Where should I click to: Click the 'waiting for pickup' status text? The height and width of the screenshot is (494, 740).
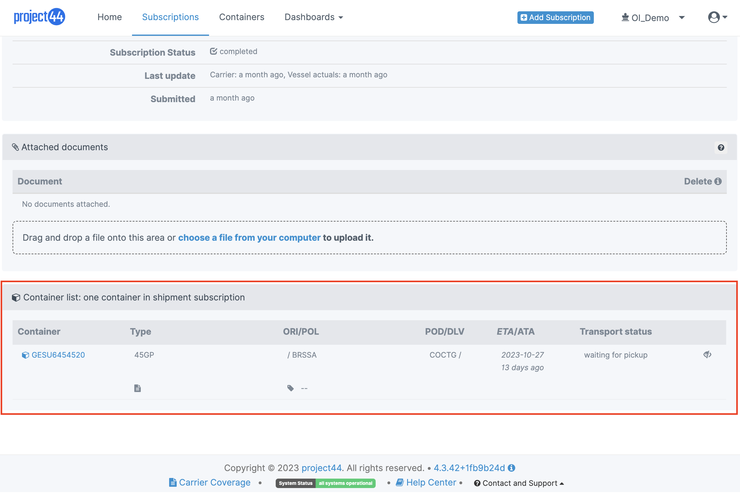pyautogui.click(x=616, y=355)
